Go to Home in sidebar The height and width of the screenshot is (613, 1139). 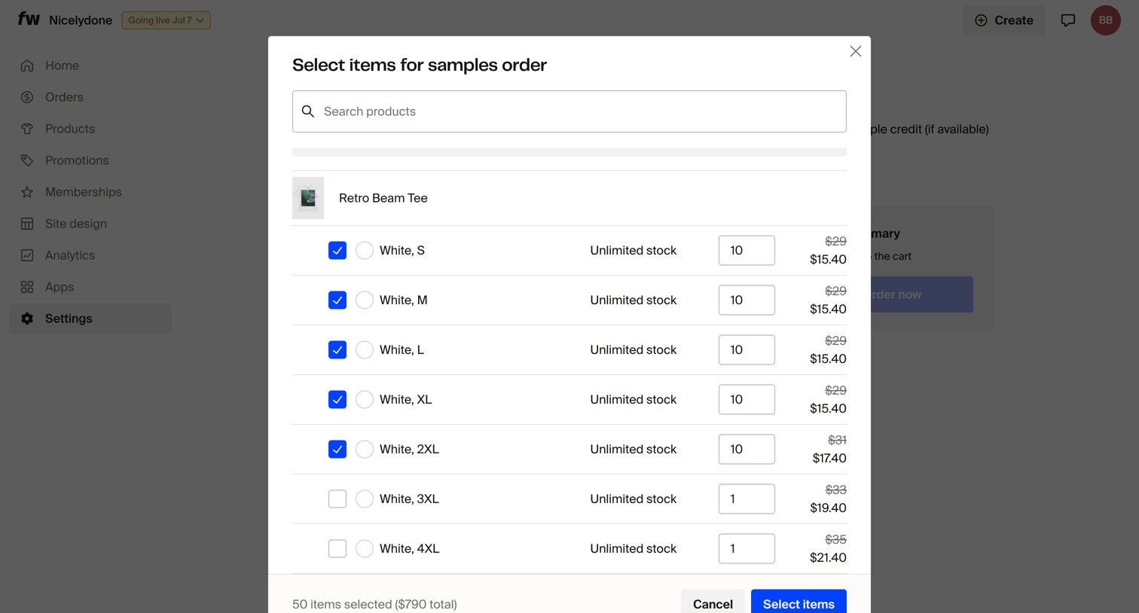[x=90, y=66]
